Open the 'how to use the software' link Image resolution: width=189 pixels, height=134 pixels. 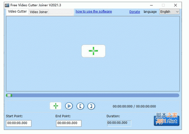click(x=94, y=12)
